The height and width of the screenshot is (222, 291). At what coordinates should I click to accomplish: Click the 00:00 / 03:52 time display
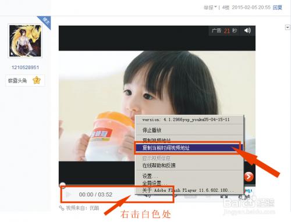pos(95,194)
